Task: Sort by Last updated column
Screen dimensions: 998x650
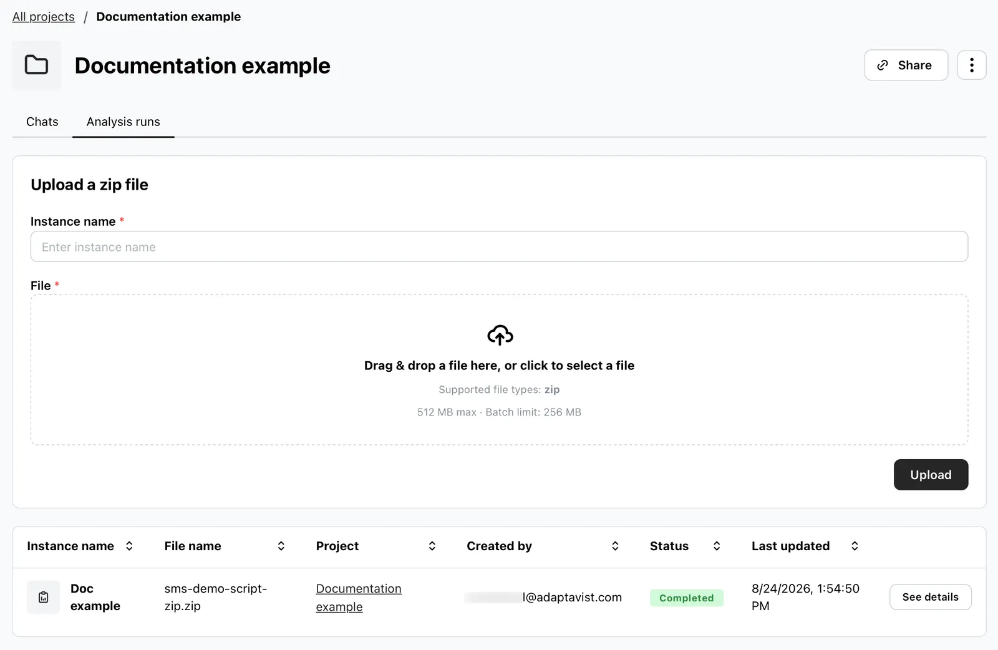Action: (855, 546)
